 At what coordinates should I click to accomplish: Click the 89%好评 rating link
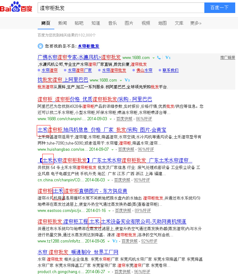[x=143, y=211]
